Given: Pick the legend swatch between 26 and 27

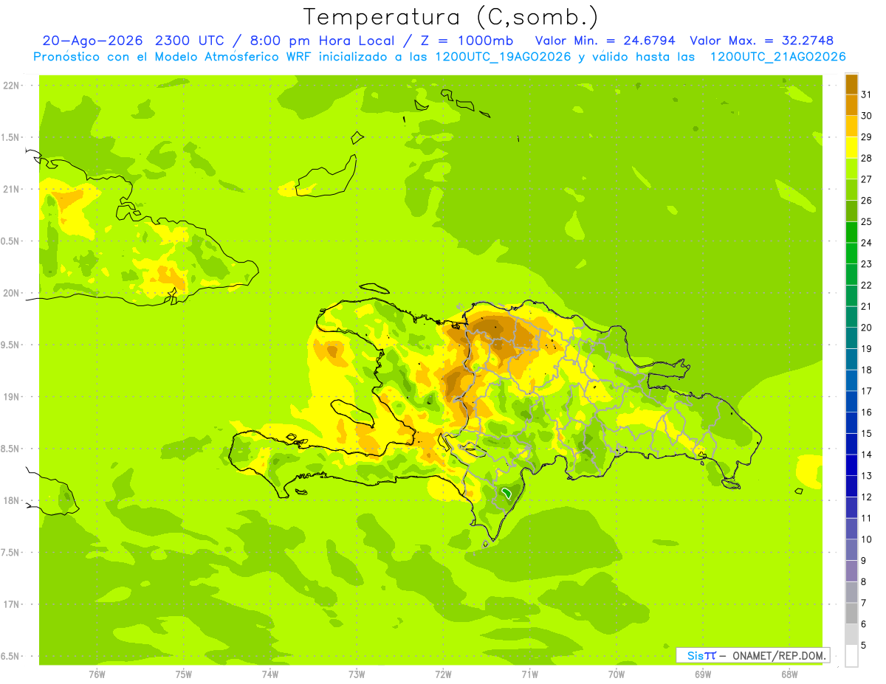Looking at the screenshot, I should pos(851,190).
